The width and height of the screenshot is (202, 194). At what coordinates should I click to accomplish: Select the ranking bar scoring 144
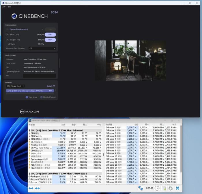point(30,91)
